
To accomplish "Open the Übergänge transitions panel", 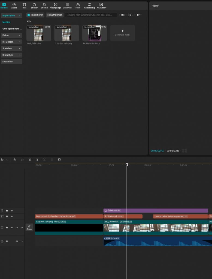I will (x=56, y=5).
